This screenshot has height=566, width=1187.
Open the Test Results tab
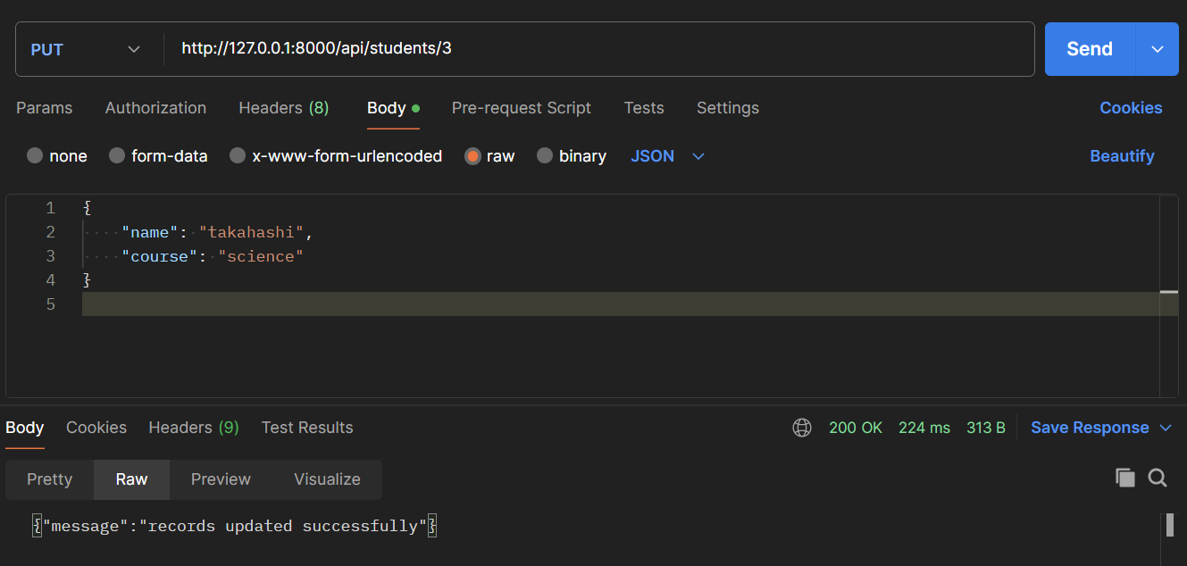[307, 428]
